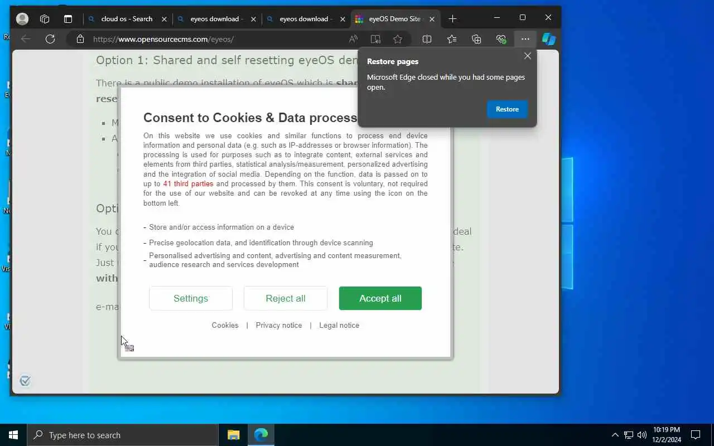The image size is (714, 446).
Task: Click the Restore button
Action: point(507,109)
